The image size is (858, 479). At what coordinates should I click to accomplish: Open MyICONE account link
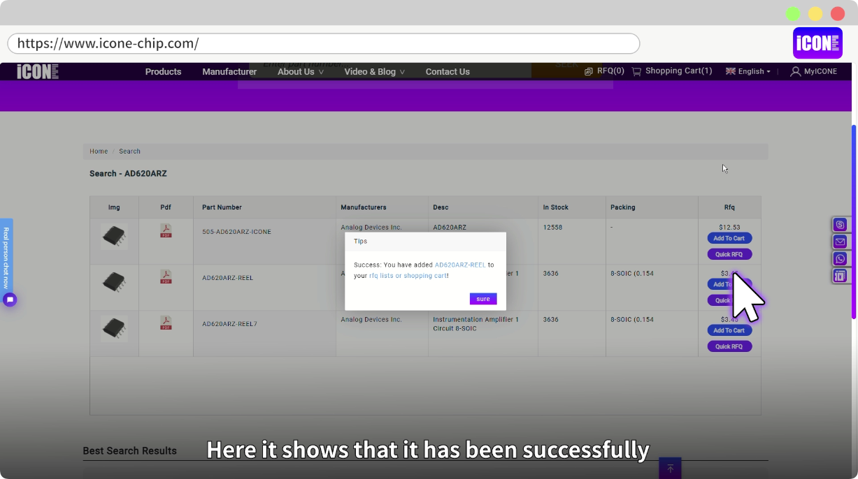(x=820, y=71)
